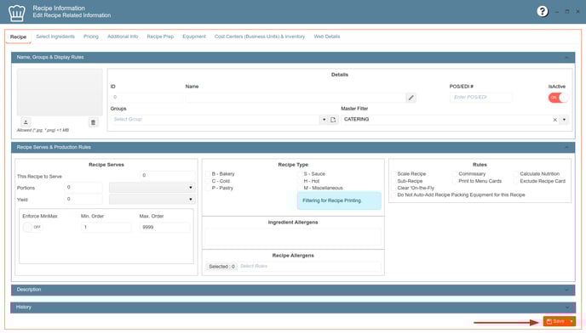Click the Max. Order field
The height and width of the screenshot is (333, 586).
point(165,227)
